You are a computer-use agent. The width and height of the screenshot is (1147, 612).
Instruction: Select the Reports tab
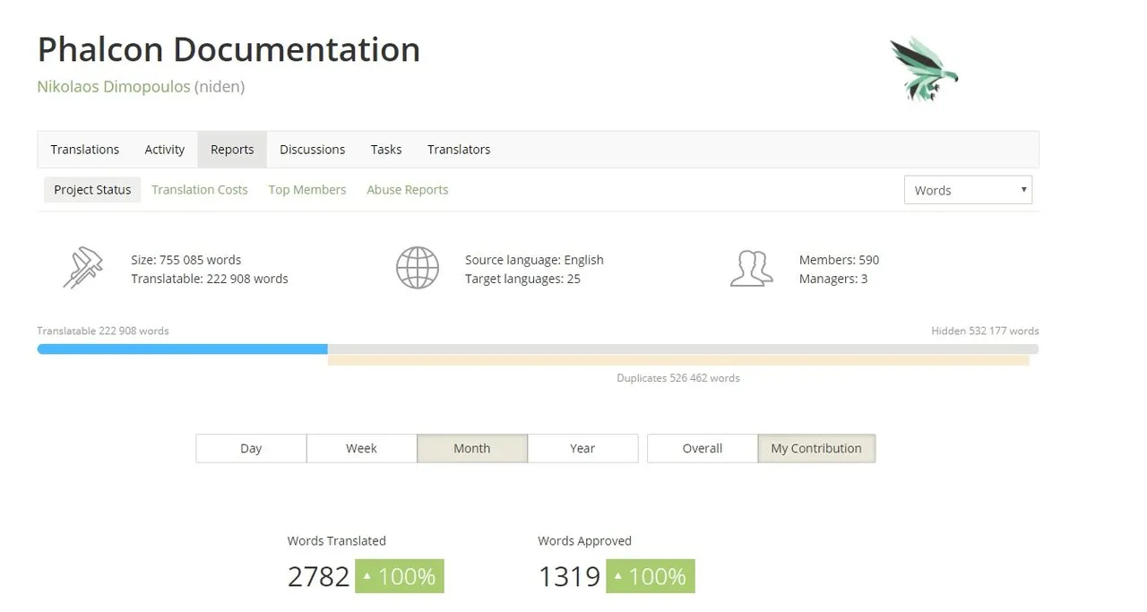[x=232, y=150]
